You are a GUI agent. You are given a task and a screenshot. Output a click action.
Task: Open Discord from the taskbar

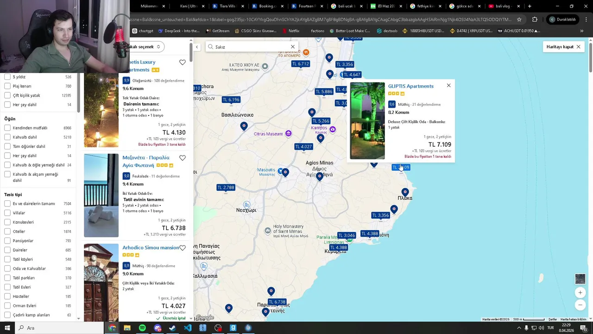[x=158, y=328]
